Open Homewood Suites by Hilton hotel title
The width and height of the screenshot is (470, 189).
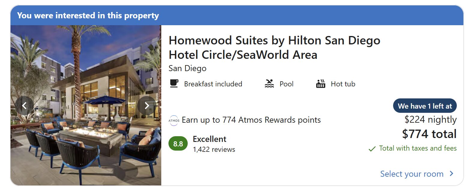click(274, 47)
